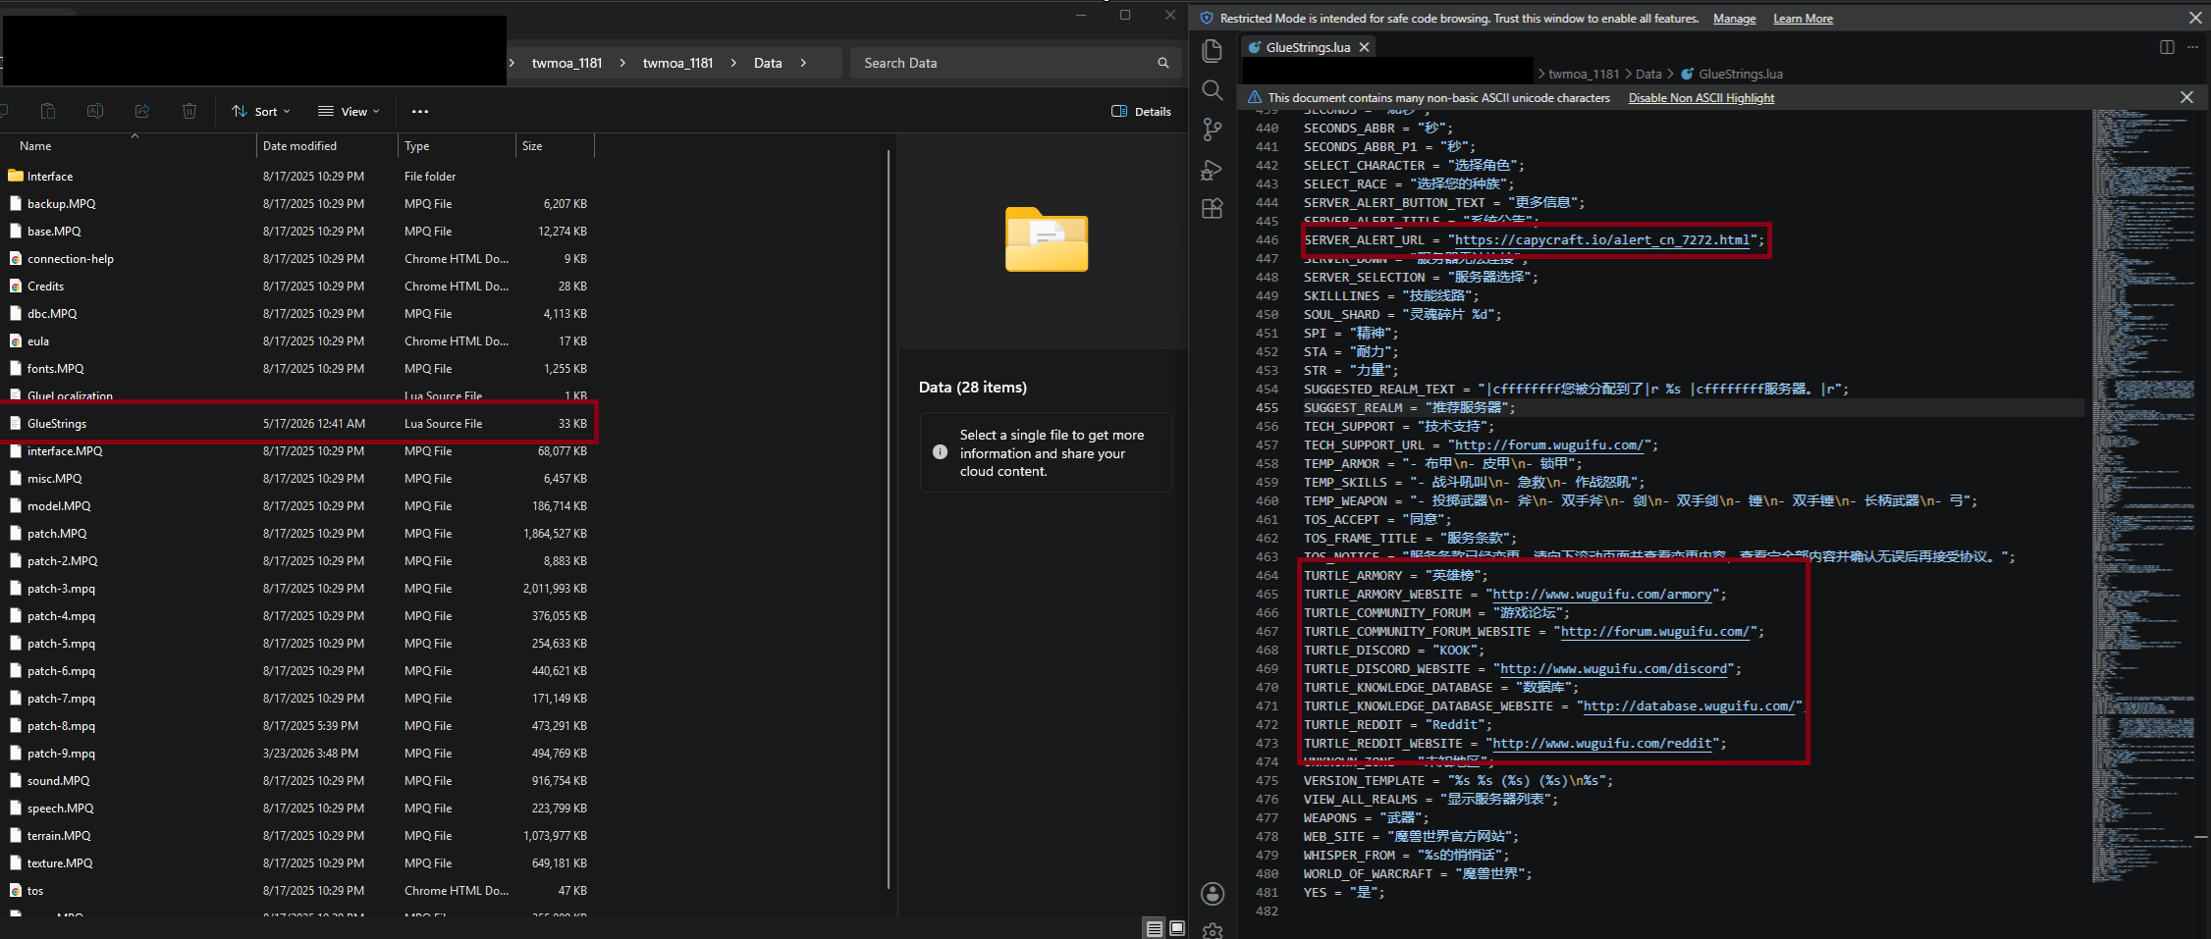Switch File Explorer to details list view icon

pos(1155,928)
